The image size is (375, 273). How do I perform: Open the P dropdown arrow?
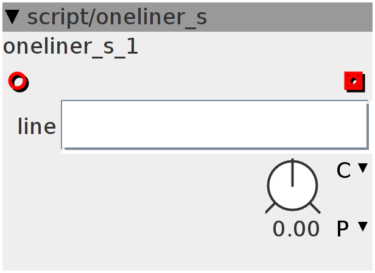point(363,226)
